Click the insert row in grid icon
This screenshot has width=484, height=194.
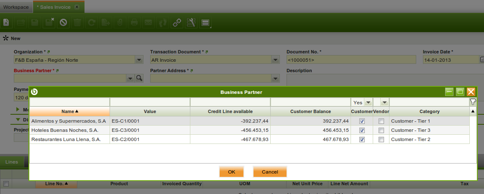tap(20, 23)
